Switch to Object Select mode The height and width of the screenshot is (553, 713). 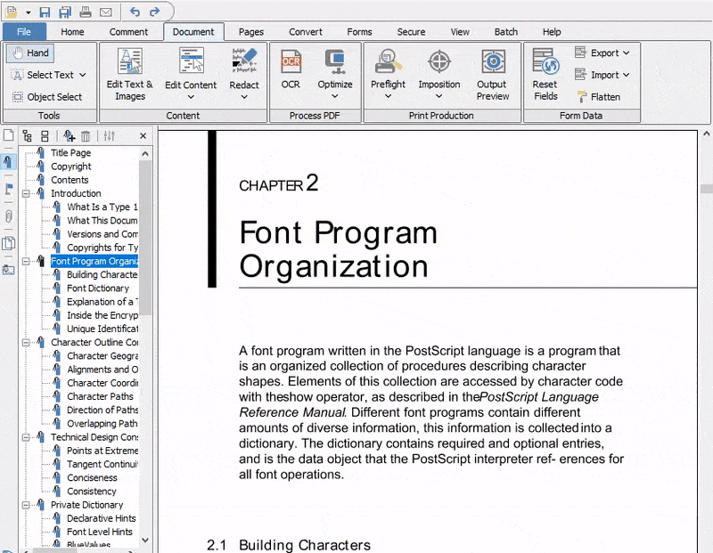tap(46, 96)
